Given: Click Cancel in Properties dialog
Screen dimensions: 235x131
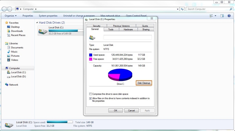Looking at the screenshot, I should click(131, 110).
